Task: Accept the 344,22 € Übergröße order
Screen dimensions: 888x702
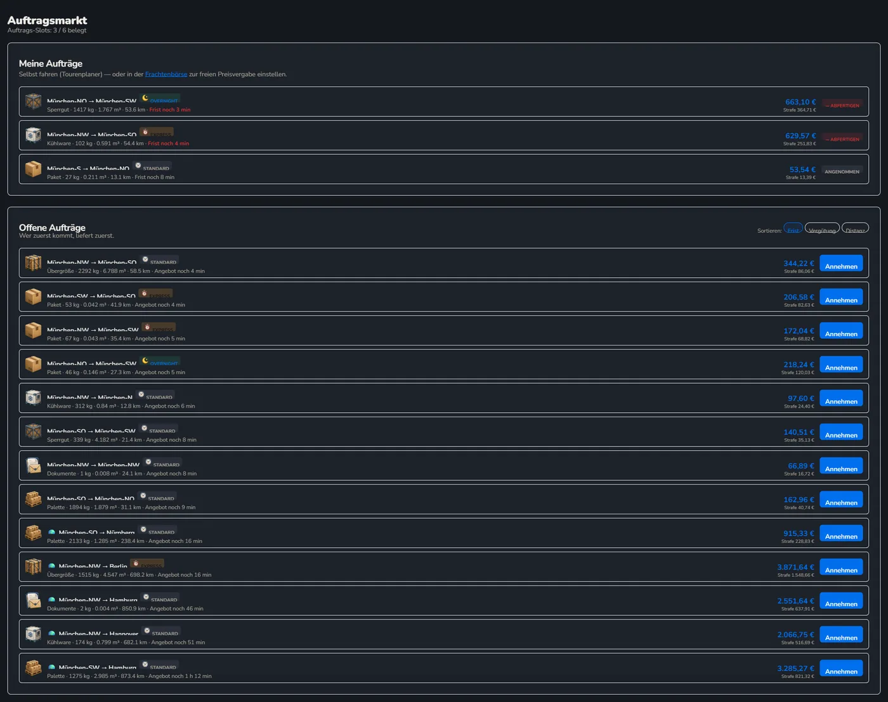Action: pos(841,264)
